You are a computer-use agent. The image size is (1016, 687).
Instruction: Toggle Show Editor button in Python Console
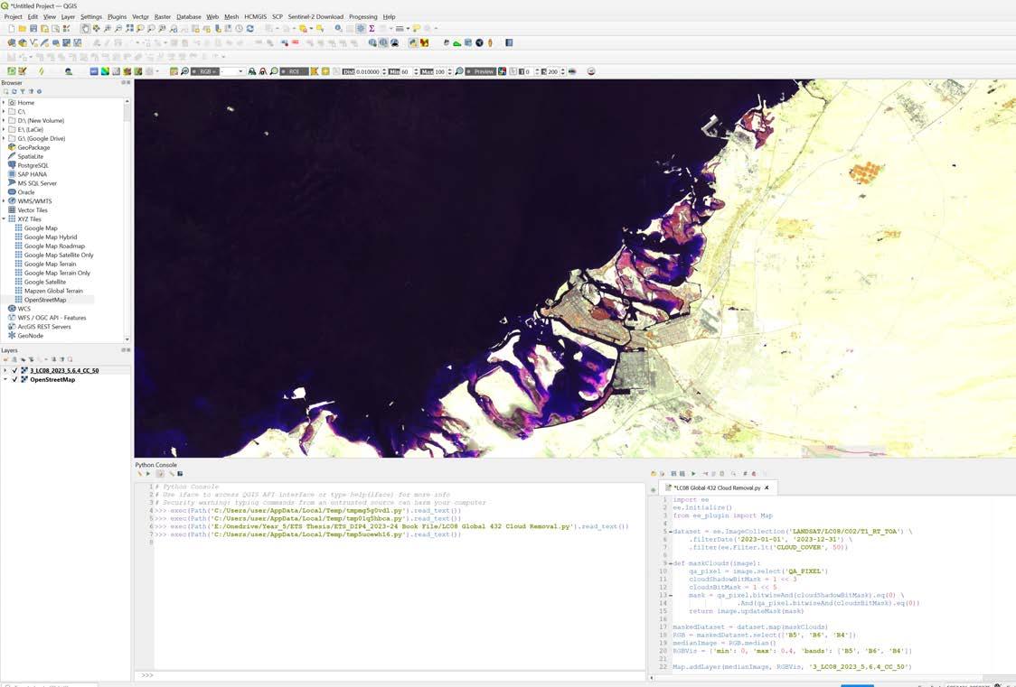159,474
